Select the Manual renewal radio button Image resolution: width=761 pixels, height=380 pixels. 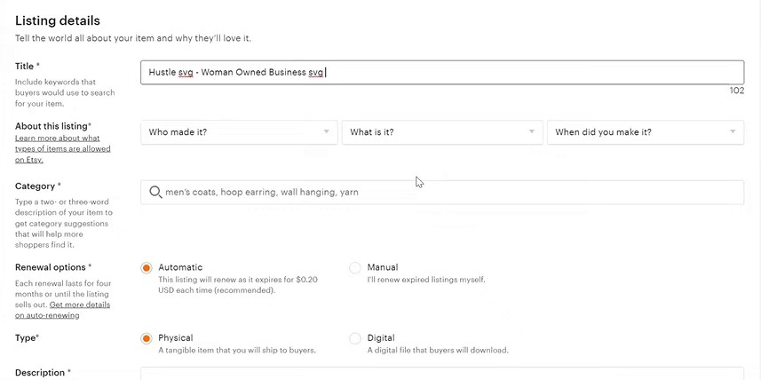point(355,268)
